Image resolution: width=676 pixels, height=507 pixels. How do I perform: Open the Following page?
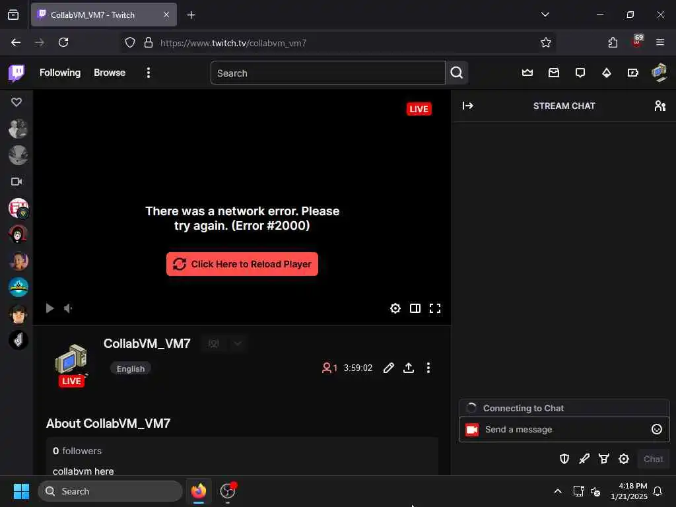click(60, 73)
